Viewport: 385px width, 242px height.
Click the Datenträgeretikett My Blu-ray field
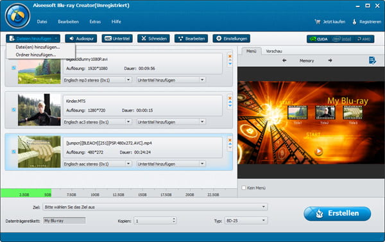pyautogui.click(x=64, y=221)
